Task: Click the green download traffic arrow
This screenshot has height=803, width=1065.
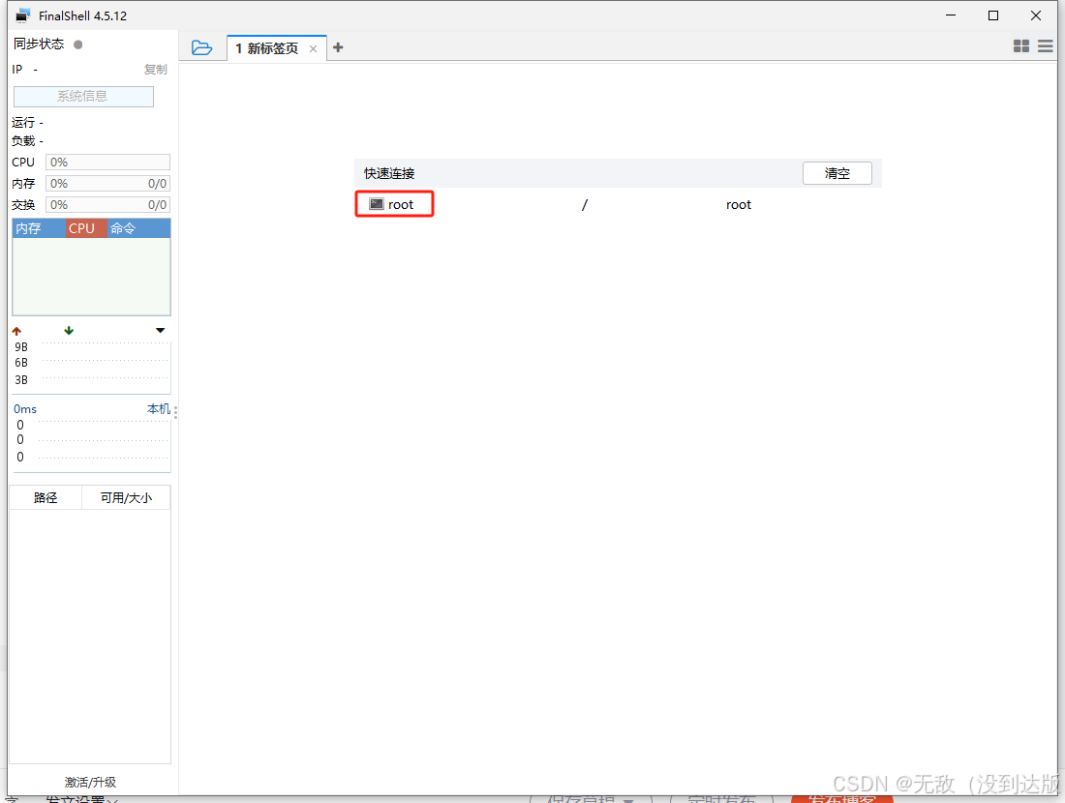Action: (69, 331)
